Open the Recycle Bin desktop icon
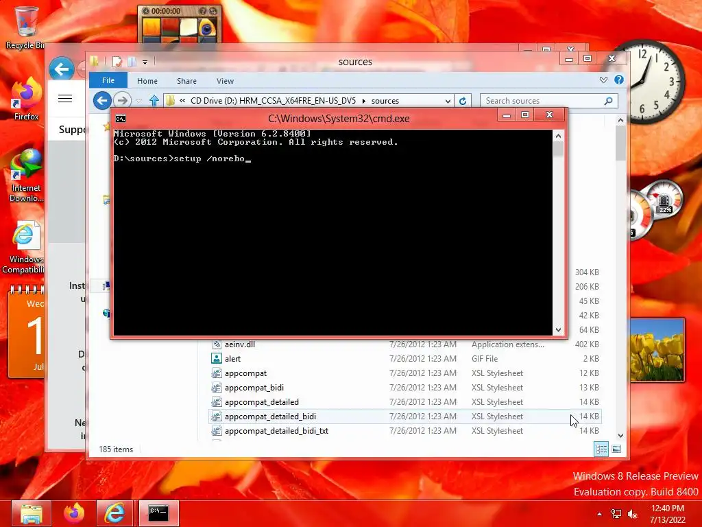This screenshot has height=527, width=702. tap(26, 27)
